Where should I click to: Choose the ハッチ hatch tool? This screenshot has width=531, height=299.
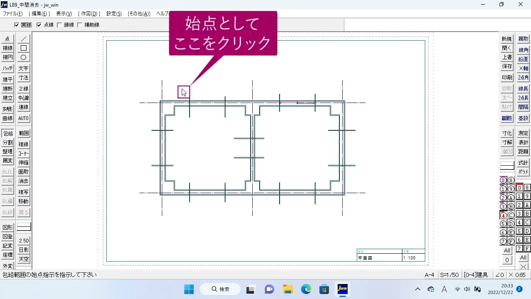[x=7, y=69]
